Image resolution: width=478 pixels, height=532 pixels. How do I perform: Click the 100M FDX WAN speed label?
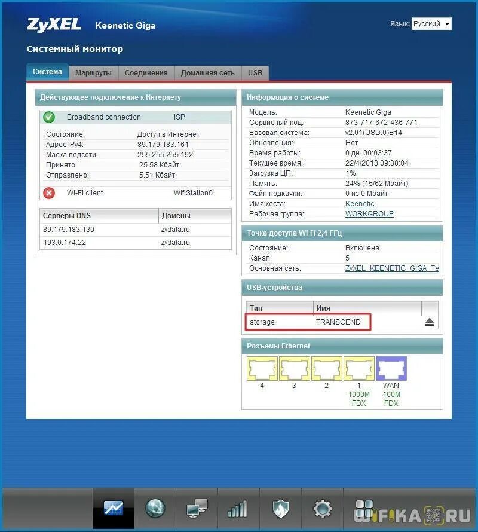tap(391, 399)
